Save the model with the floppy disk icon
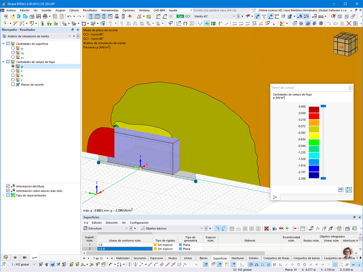Screen dimensions: 363x272 click(38, 16)
